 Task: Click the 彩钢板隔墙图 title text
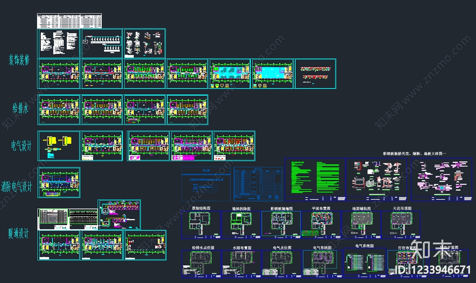pyautogui.click(x=281, y=208)
